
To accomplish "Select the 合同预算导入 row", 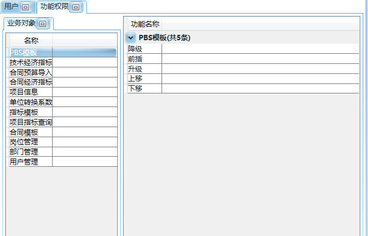I will click(x=63, y=72).
